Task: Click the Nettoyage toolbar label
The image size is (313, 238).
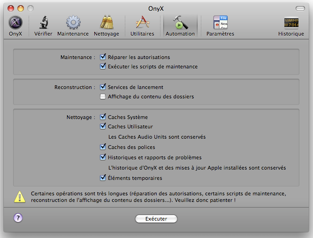Action: [x=107, y=34]
